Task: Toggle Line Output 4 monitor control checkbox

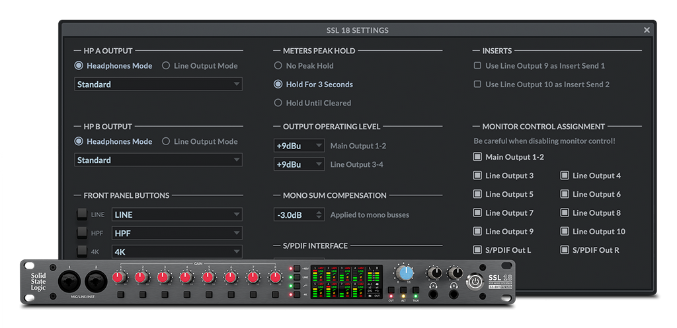Action: click(565, 176)
